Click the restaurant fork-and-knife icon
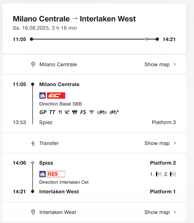194x223 pixels. [60, 112]
